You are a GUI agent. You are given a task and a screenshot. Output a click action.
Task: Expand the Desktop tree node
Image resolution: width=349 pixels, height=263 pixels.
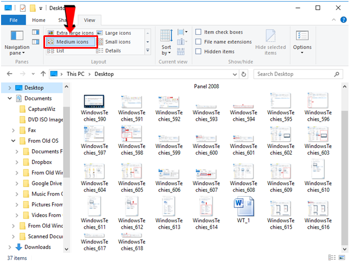click(10, 88)
